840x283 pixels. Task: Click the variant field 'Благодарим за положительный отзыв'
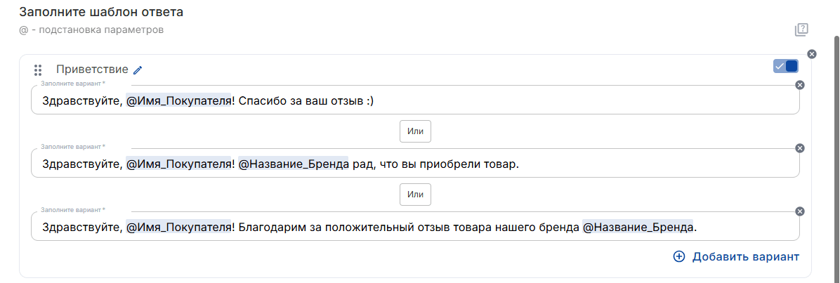pos(415,228)
